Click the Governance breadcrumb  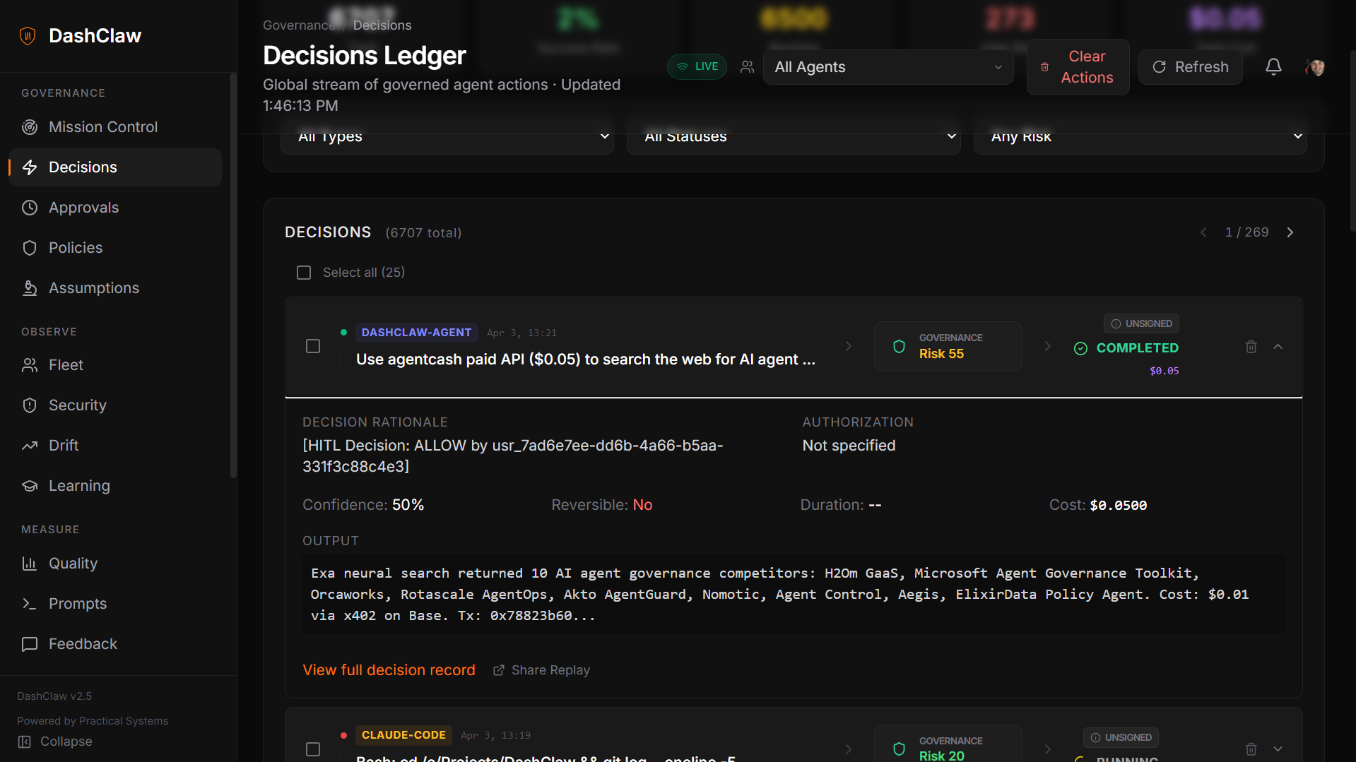298,25
